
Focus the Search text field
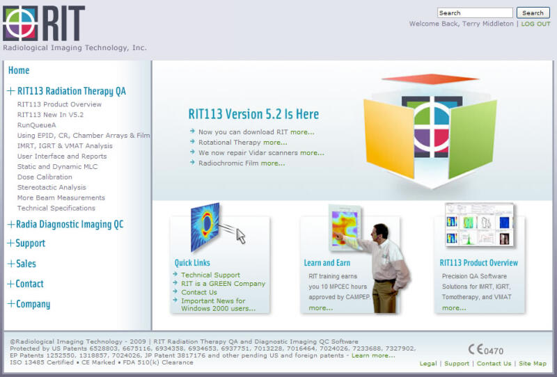click(475, 13)
